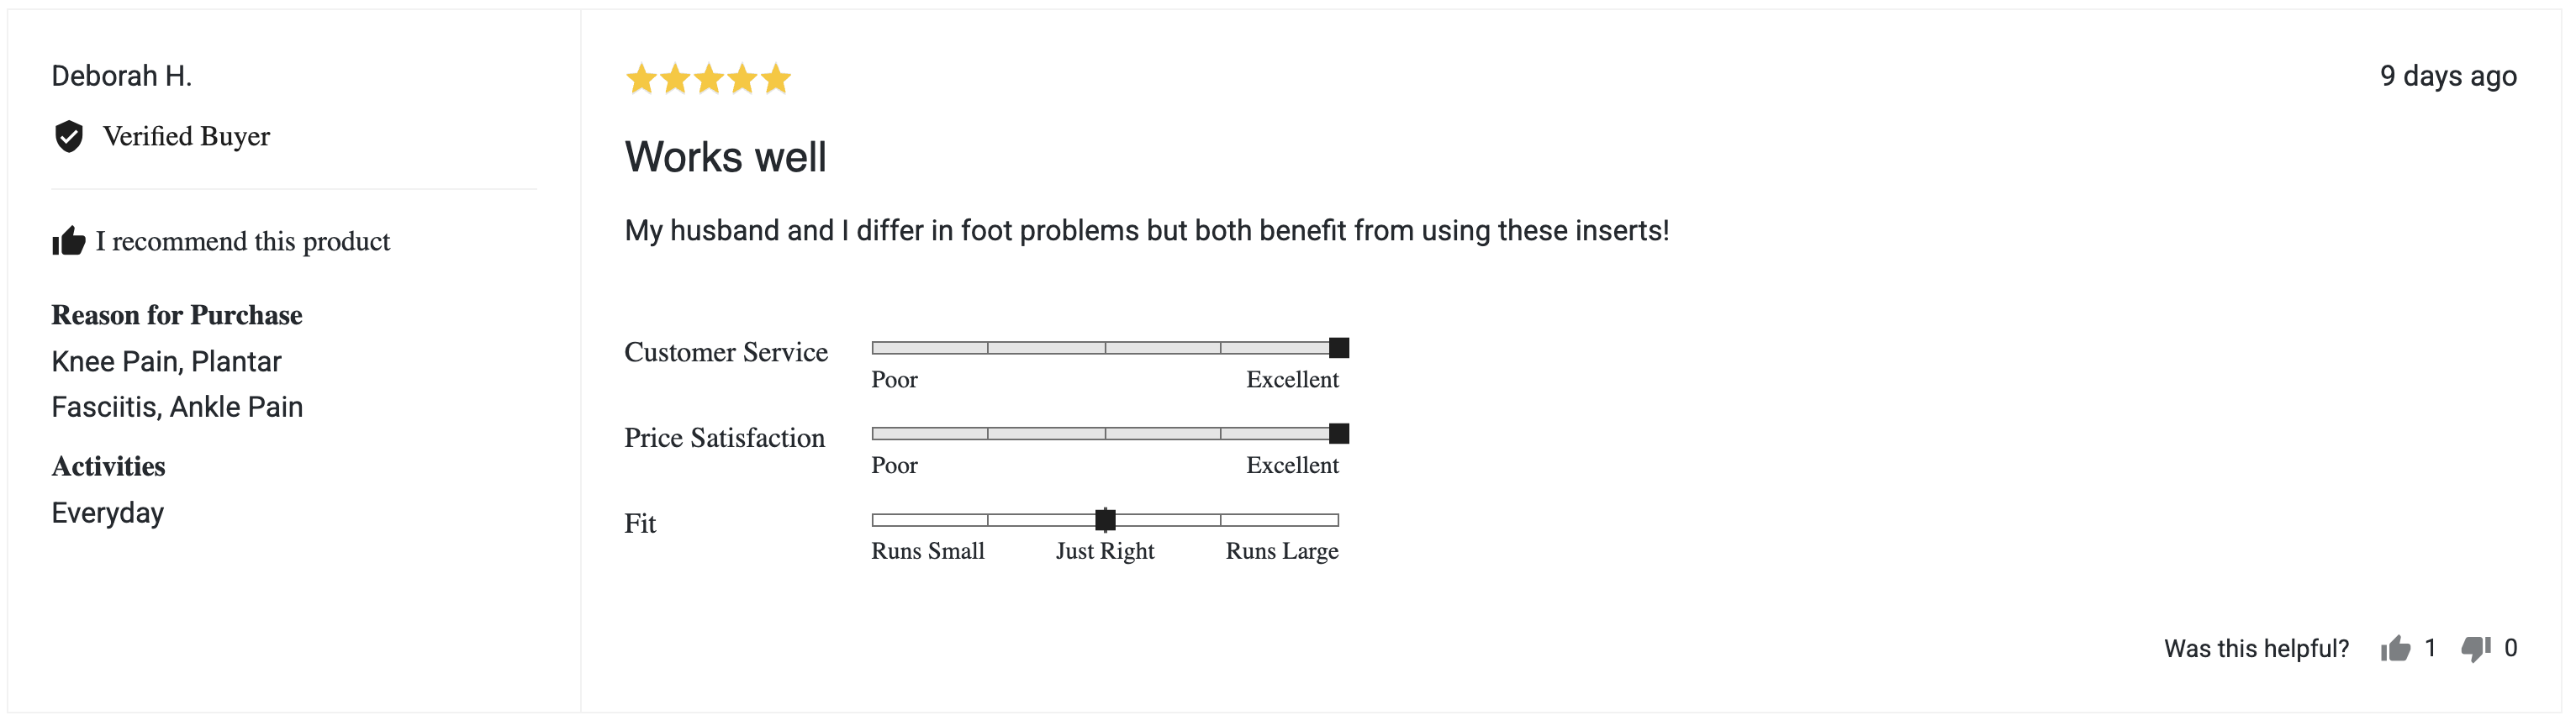Click the Runs Small fit label
Screen dimensions: 2576x726
pos(928,551)
